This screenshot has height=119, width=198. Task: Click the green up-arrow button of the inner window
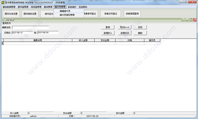[183, 20]
